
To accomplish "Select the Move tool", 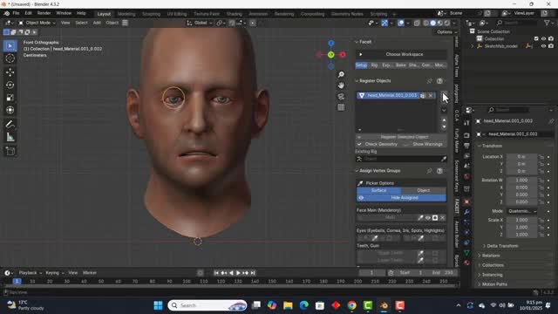I will click(10, 72).
